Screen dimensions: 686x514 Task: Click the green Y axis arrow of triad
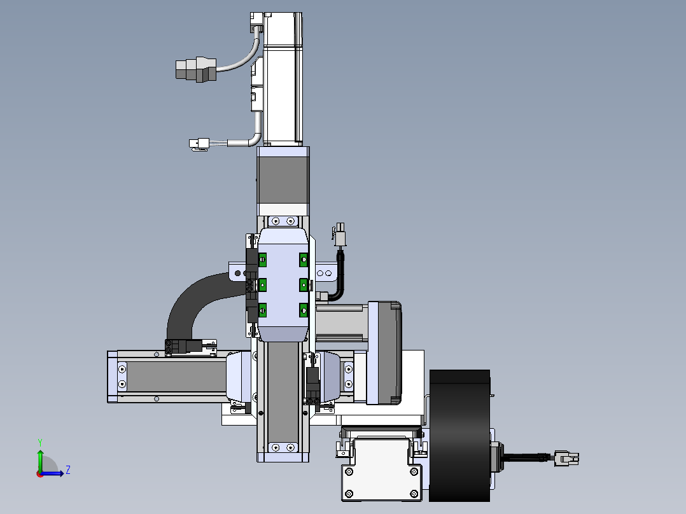click(x=40, y=461)
